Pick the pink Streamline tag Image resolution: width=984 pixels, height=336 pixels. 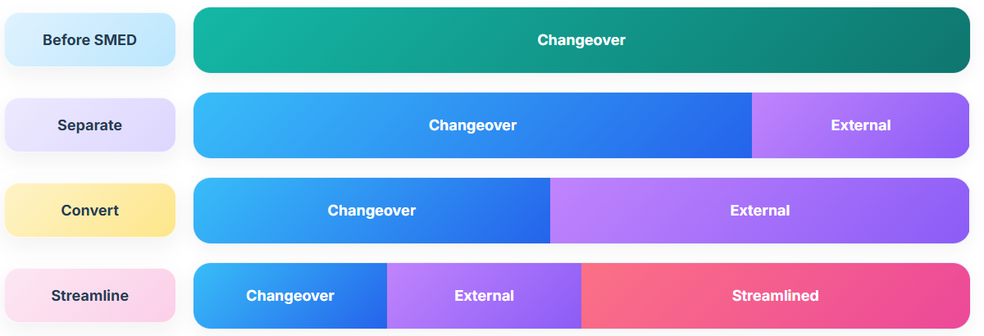90,296
